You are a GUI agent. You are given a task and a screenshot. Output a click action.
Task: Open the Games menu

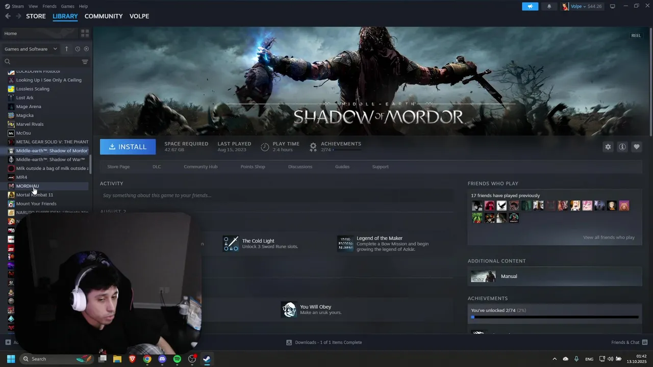(67, 6)
